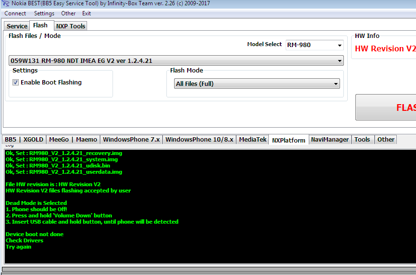
Task: Click log line ending 'recovery.img'
Action: click(64, 153)
